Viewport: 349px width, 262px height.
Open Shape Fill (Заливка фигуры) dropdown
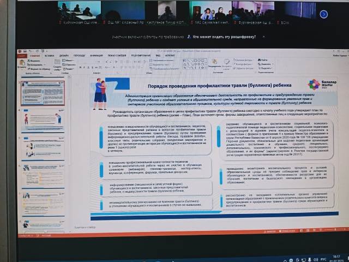coord(243,60)
